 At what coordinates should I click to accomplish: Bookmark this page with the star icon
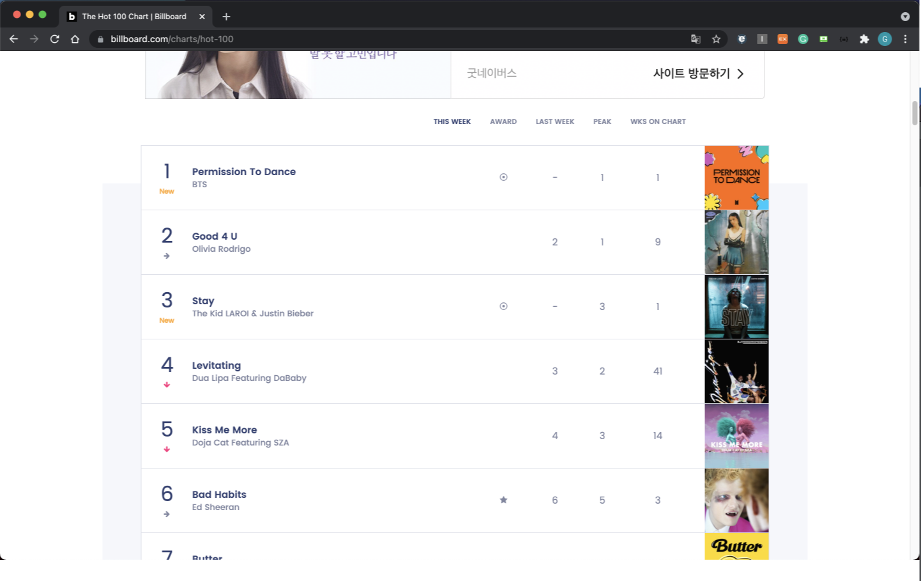tap(716, 39)
